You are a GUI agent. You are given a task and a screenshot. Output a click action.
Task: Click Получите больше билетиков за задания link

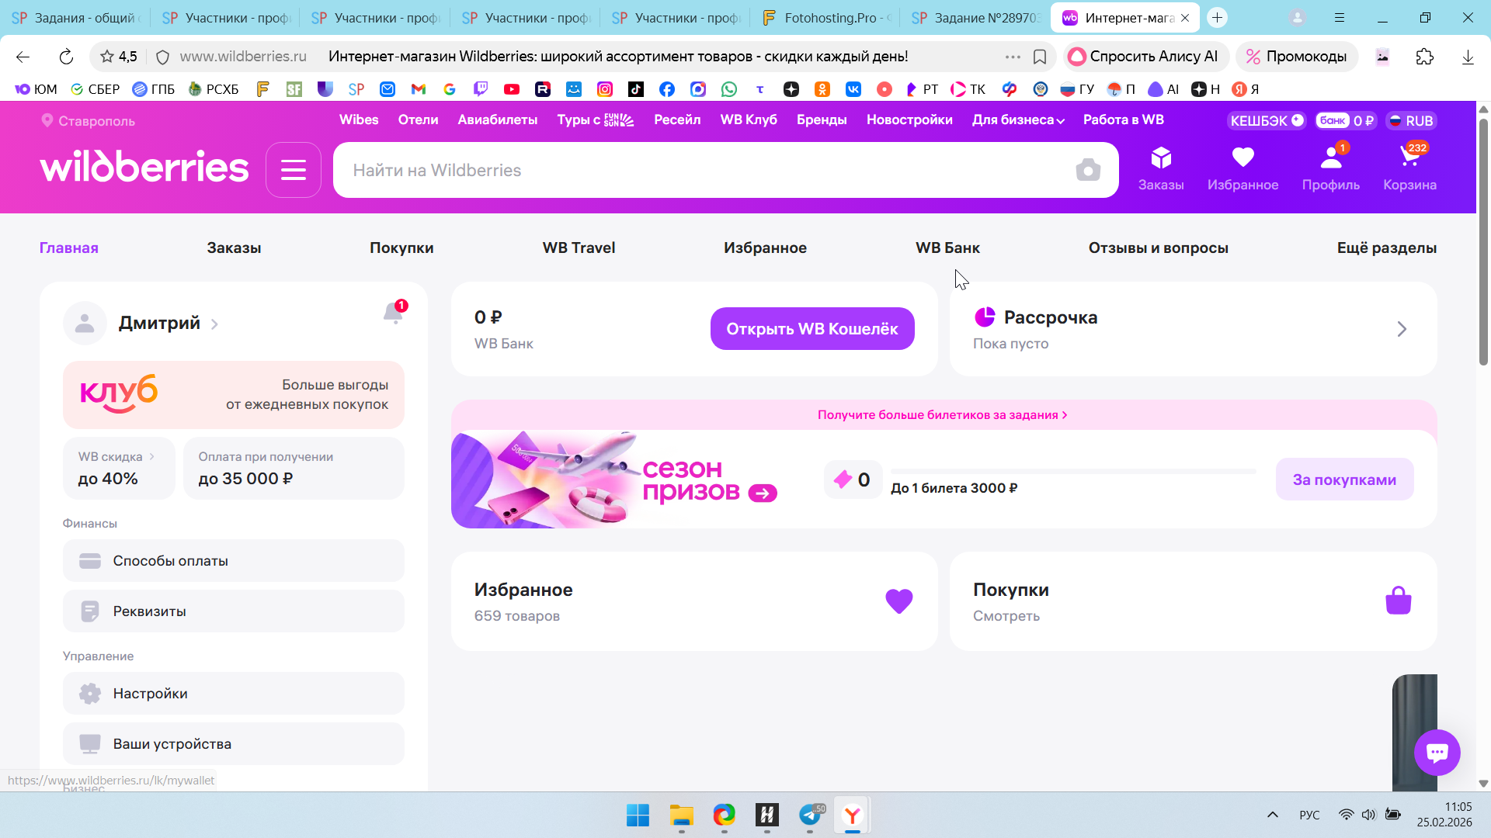click(942, 415)
